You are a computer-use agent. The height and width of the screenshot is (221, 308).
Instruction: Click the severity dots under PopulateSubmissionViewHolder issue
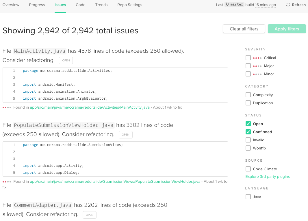(6, 181)
